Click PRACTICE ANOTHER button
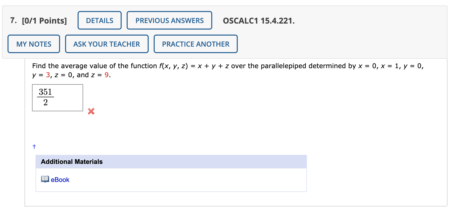450x210 pixels. (x=195, y=44)
